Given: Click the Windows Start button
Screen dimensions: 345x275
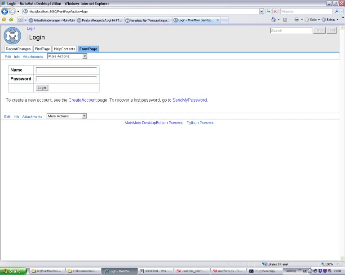Looking at the screenshot, I should tap(13, 271).
